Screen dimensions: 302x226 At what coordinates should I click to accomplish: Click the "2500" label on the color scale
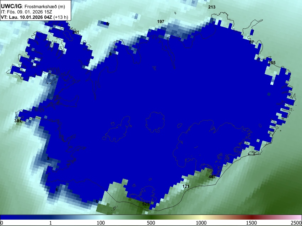[x=296, y=223]
